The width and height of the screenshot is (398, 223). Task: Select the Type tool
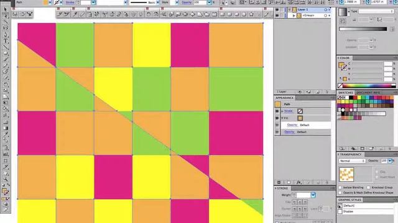point(6,41)
